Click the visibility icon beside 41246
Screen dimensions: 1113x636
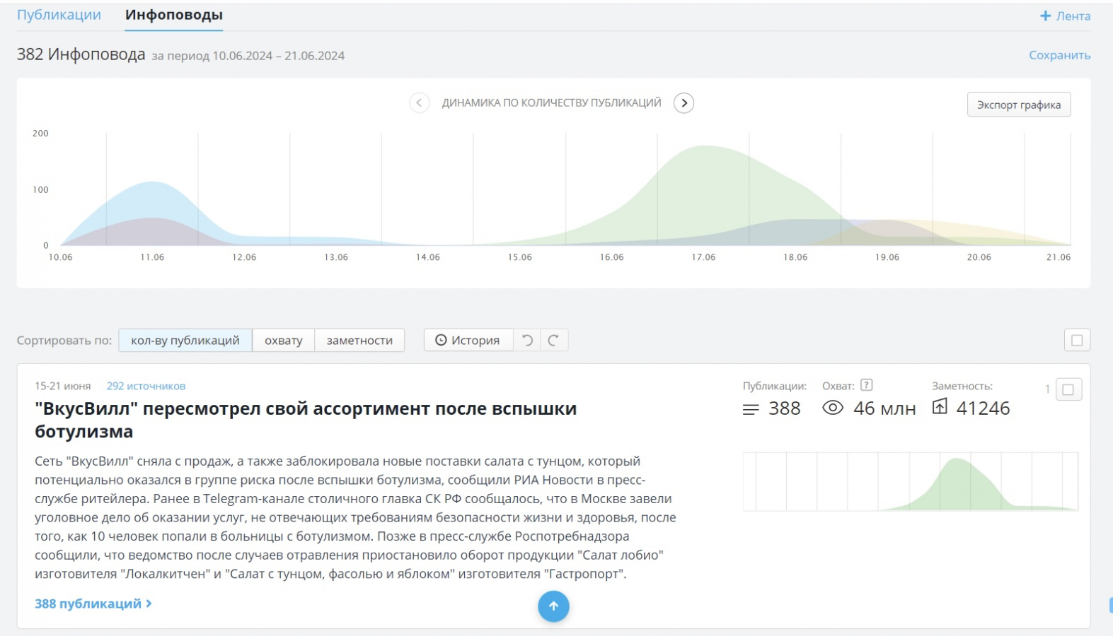point(940,406)
